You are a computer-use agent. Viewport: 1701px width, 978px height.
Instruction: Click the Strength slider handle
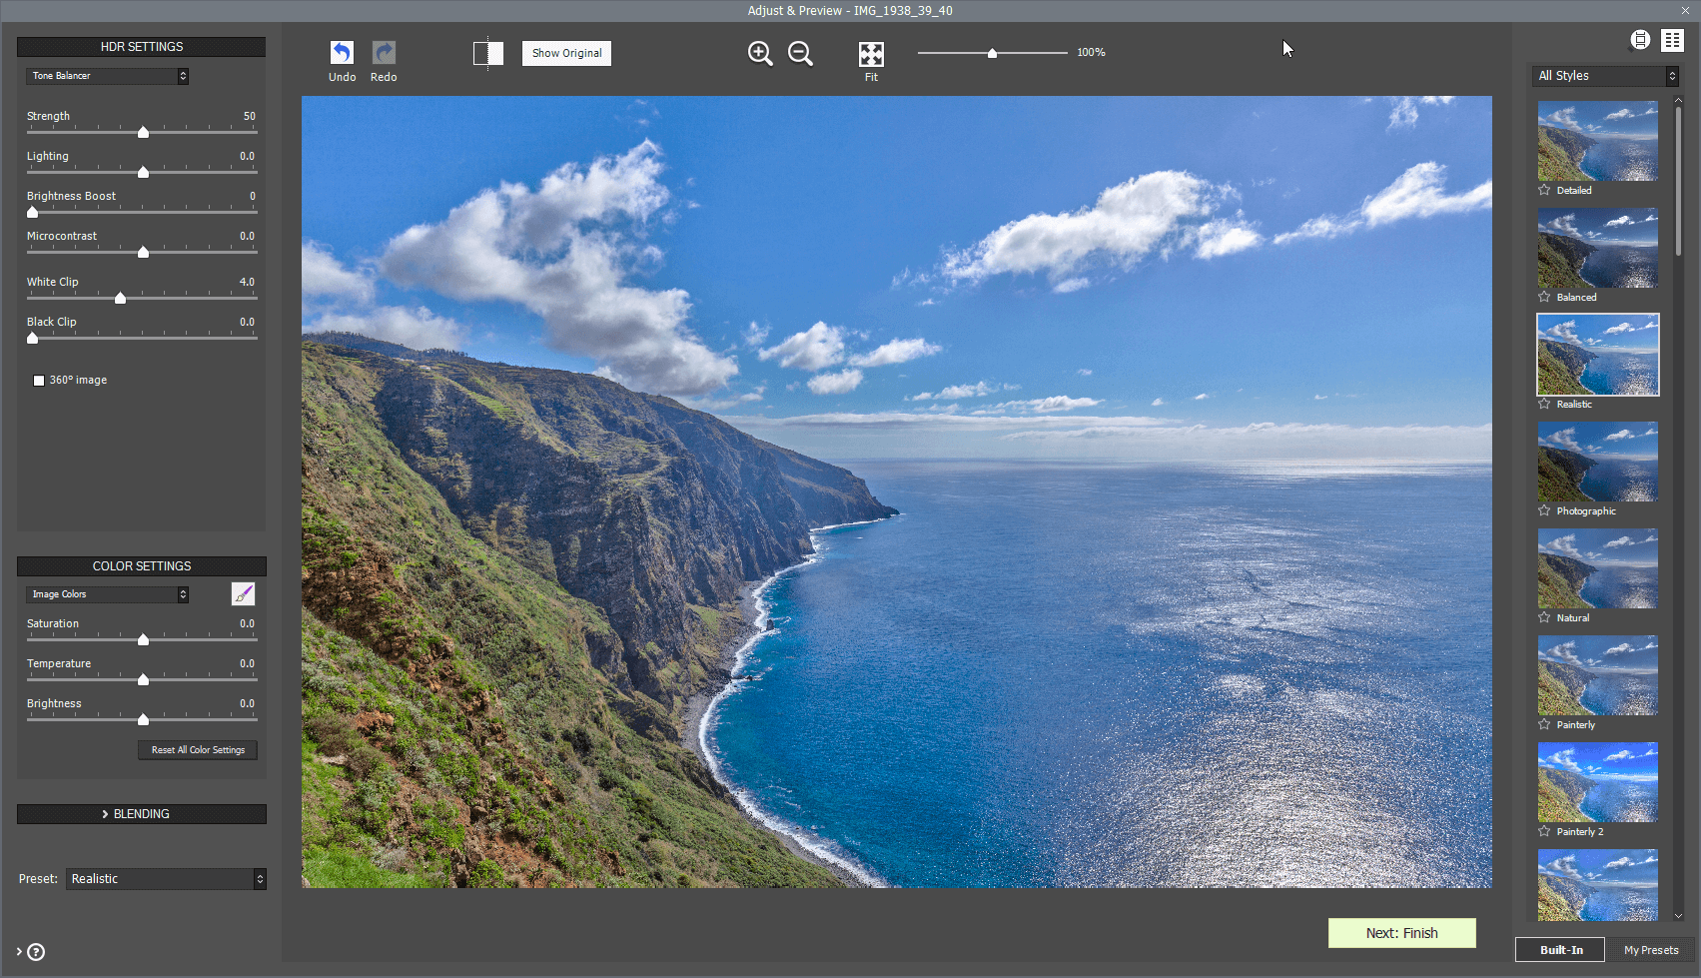click(143, 132)
